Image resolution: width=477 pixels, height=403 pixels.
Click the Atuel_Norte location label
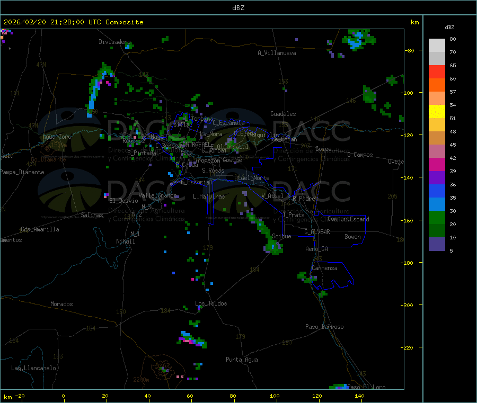[x=252, y=178]
